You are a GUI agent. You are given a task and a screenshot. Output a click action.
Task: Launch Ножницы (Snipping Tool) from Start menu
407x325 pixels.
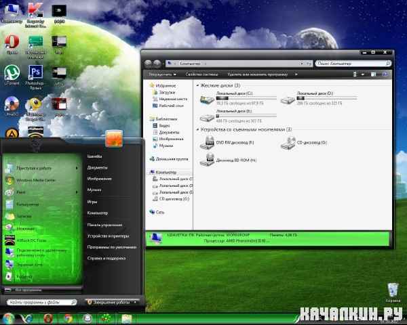[26, 228]
